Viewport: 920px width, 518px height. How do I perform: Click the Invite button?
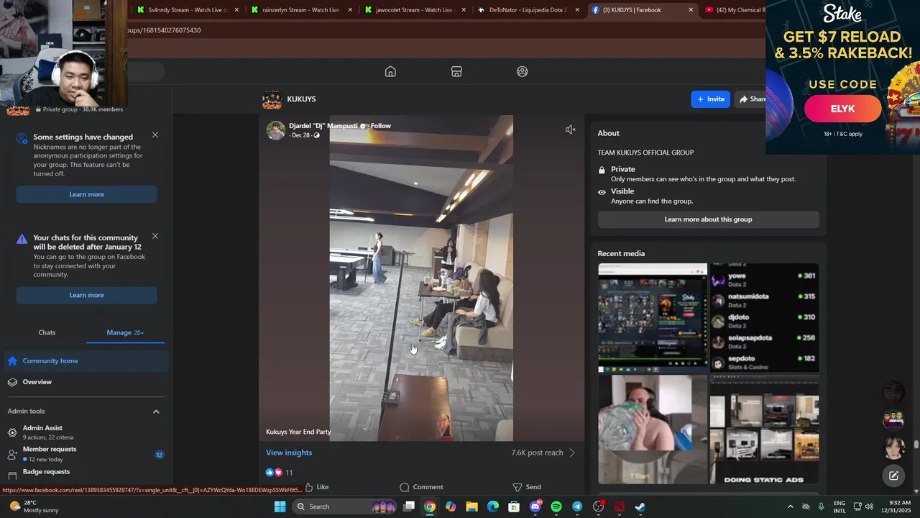710,99
